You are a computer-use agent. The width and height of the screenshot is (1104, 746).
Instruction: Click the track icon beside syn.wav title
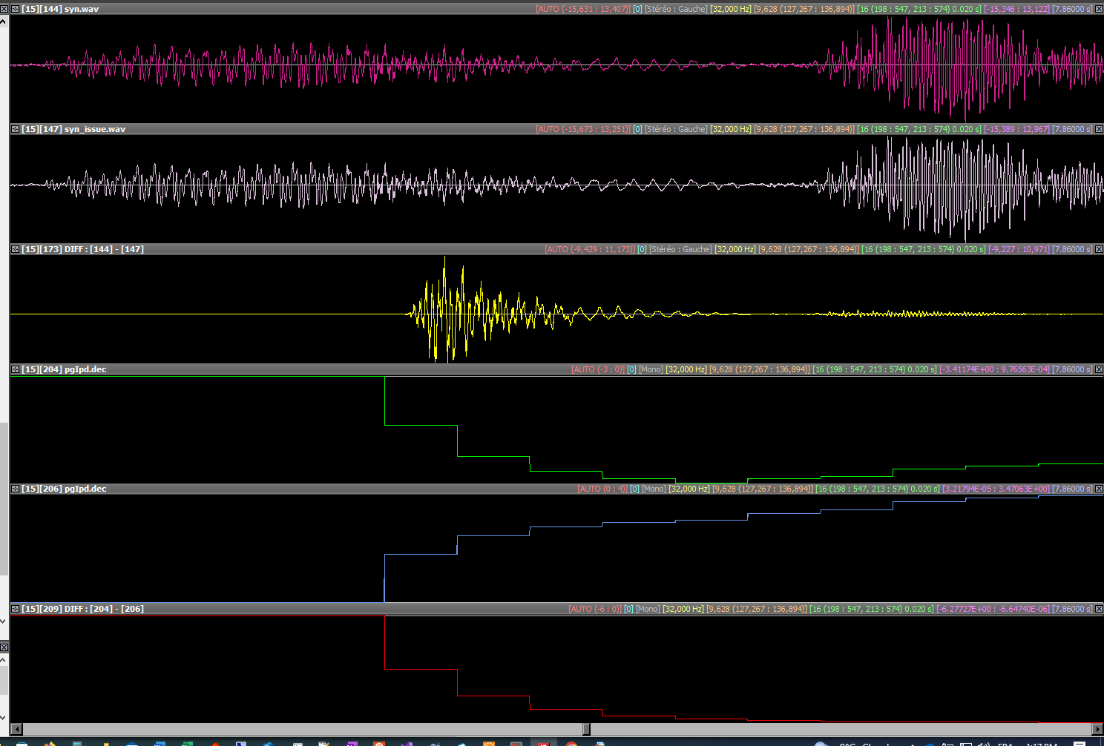[x=15, y=9]
